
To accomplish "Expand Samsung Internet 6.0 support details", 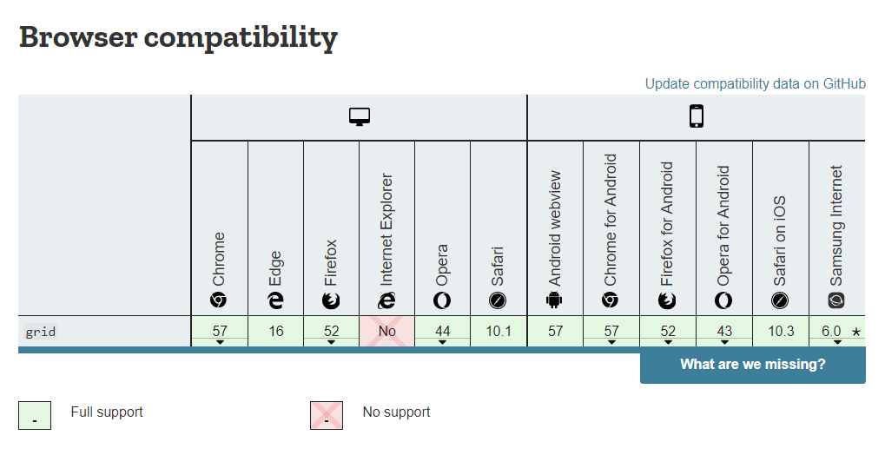I will (x=837, y=332).
